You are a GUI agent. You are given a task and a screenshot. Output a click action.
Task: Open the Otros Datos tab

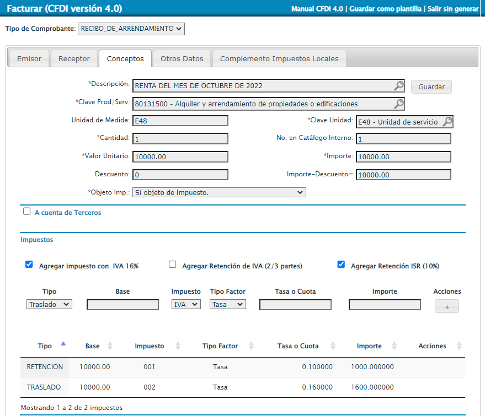point(182,58)
